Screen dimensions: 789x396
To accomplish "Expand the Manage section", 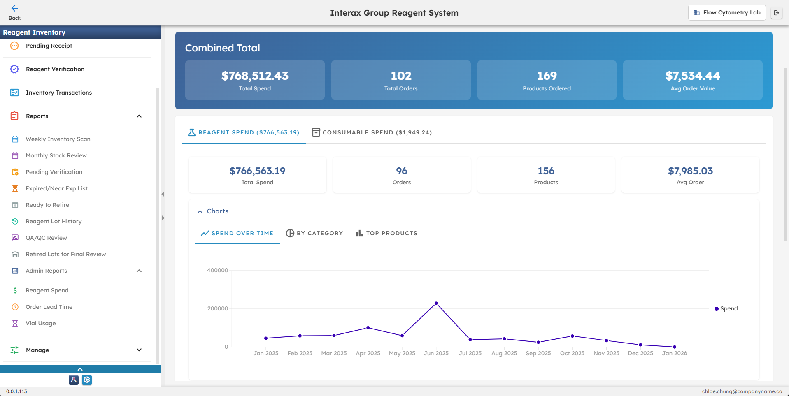I will pyautogui.click(x=139, y=350).
